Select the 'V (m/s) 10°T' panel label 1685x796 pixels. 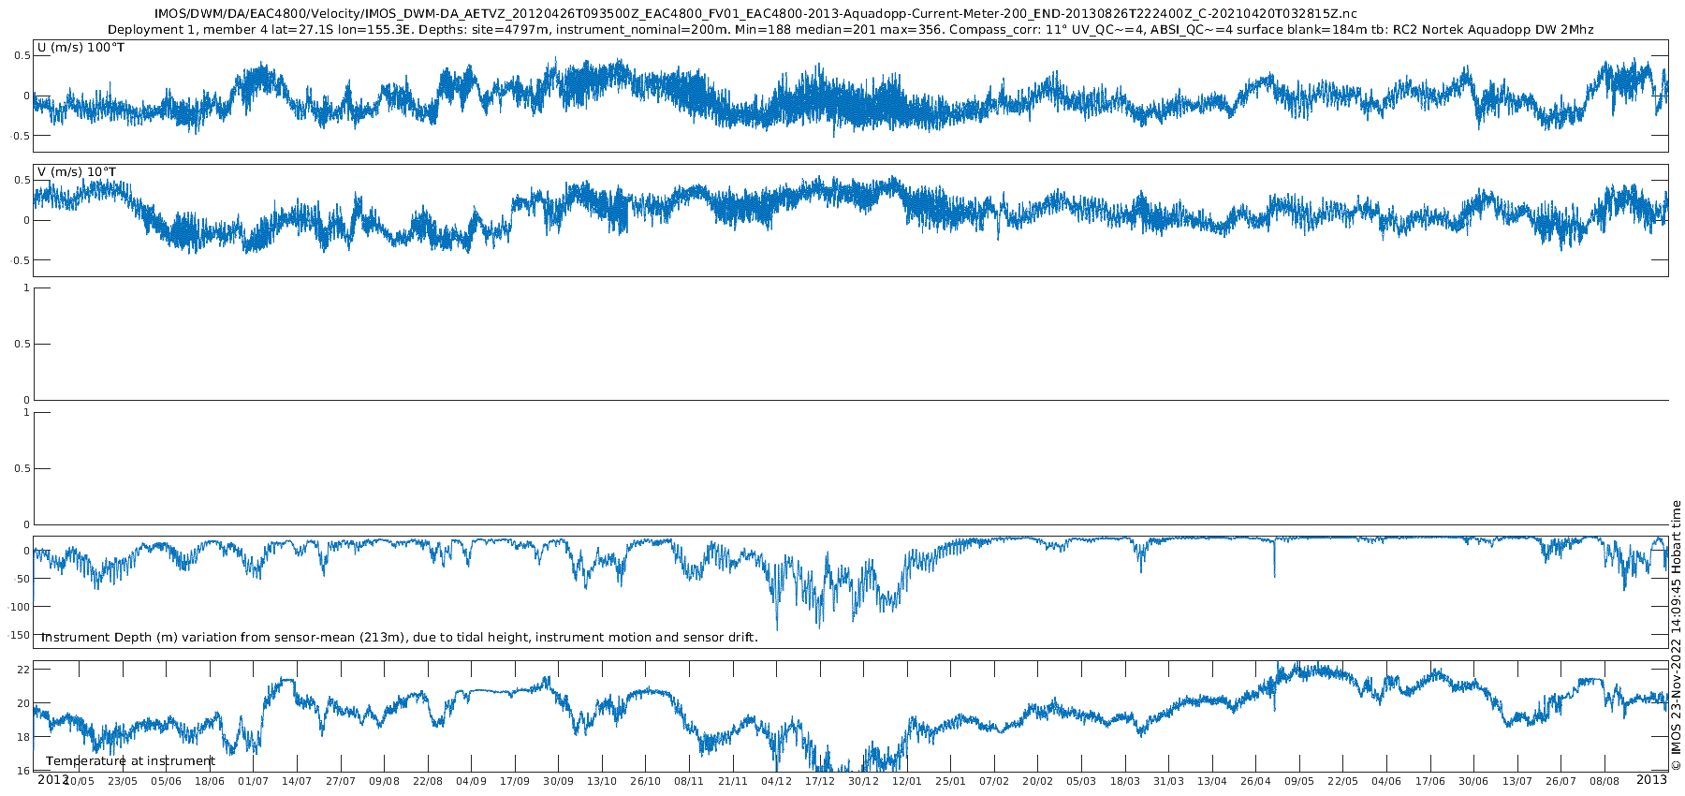(x=77, y=172)
